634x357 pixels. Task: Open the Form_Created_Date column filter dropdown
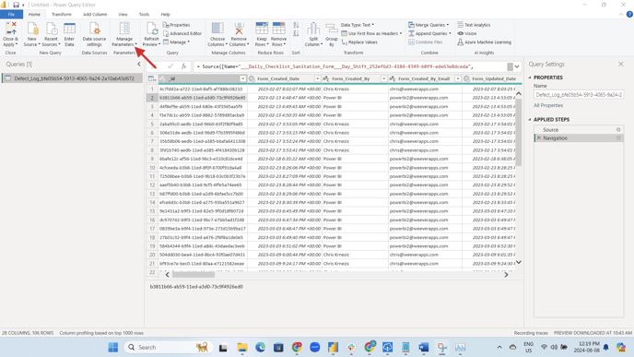coord(317,78)
